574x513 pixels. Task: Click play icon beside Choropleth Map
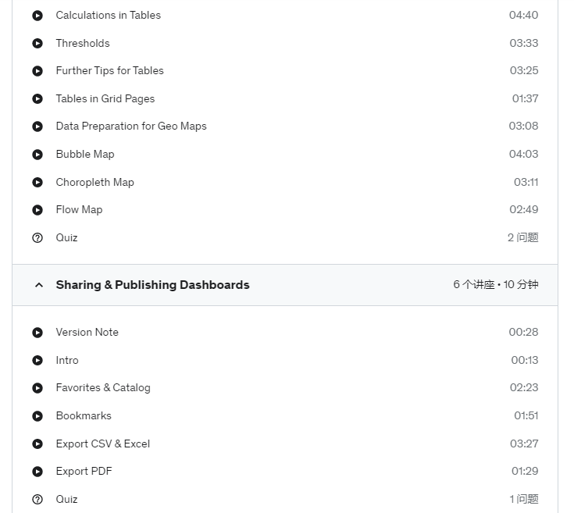(37, 182)
